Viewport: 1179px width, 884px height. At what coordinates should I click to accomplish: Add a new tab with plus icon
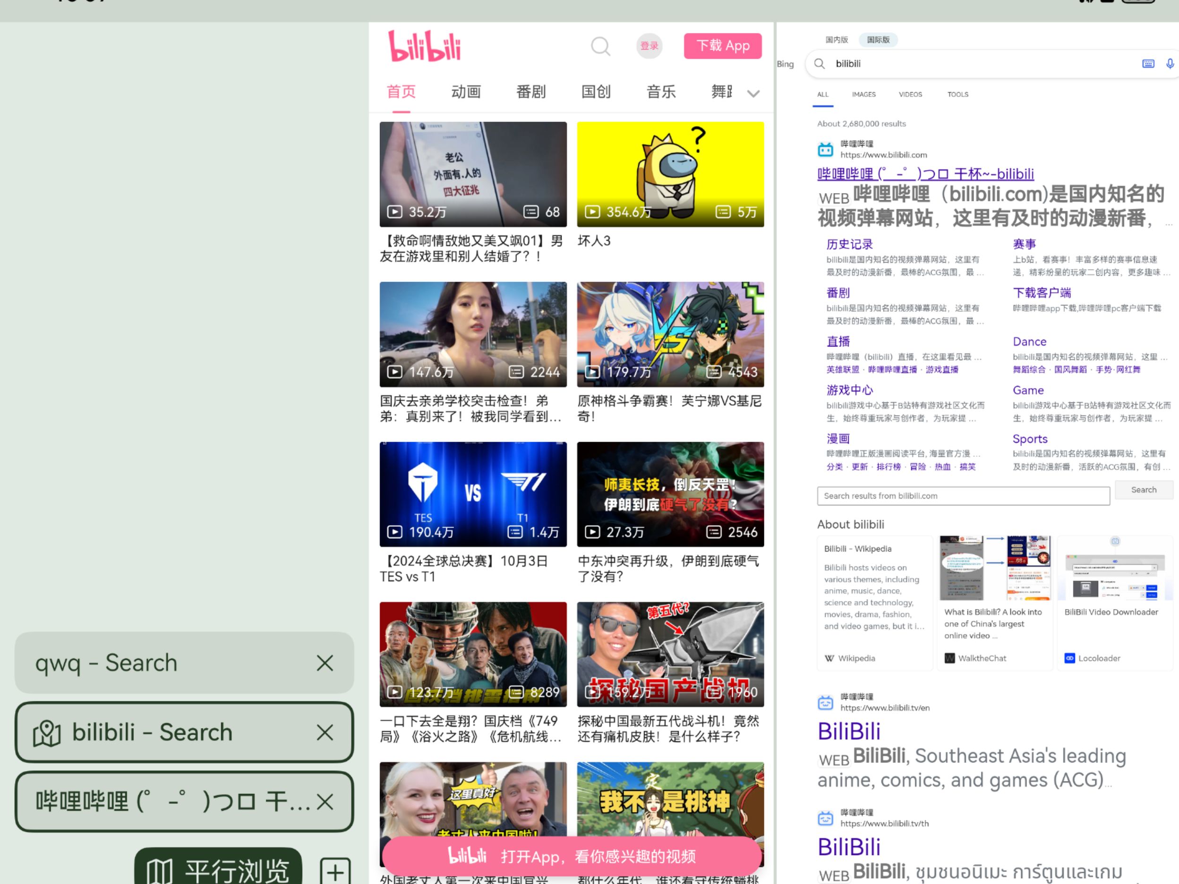335,872
